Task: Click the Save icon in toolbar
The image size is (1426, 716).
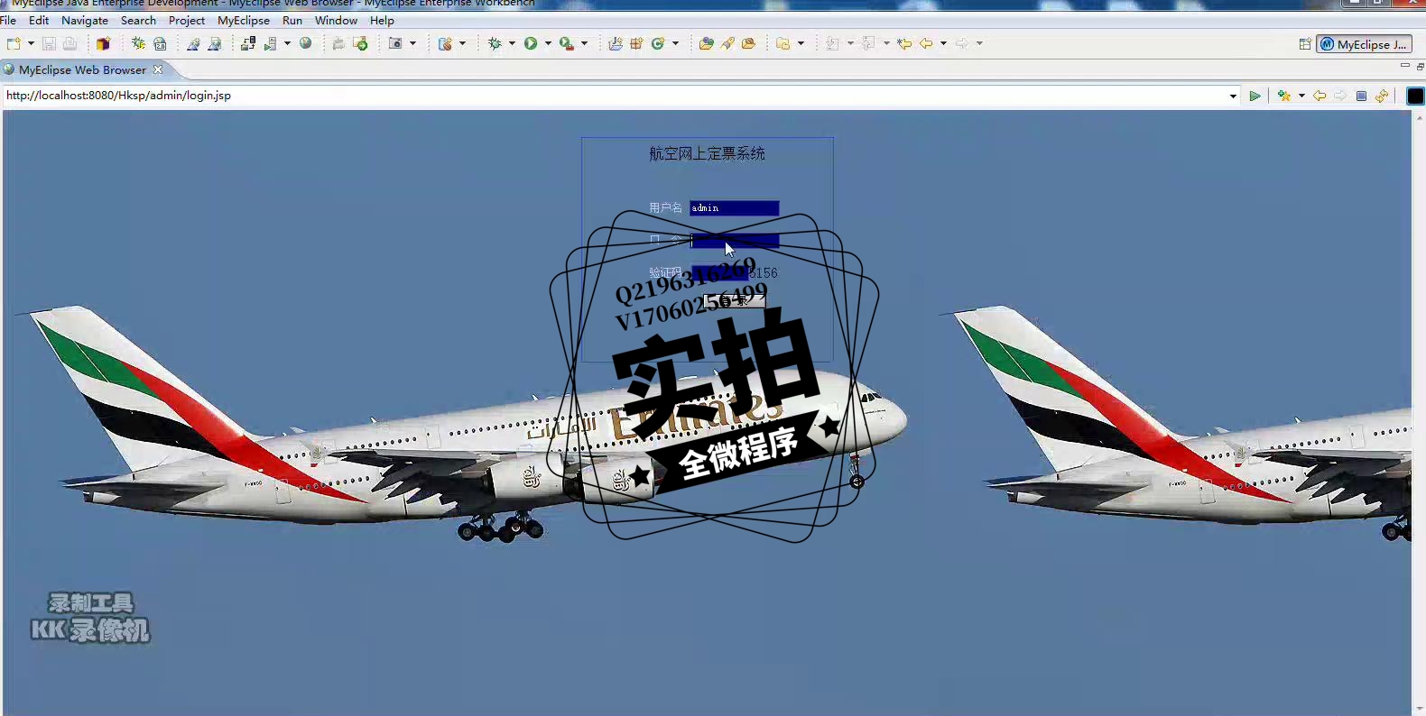Action: click(49, 43)
